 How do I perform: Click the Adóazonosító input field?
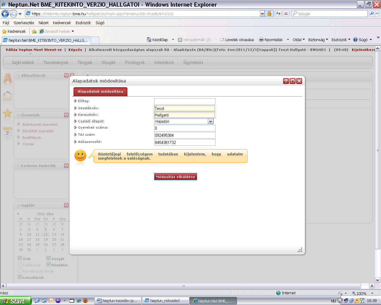185,142
